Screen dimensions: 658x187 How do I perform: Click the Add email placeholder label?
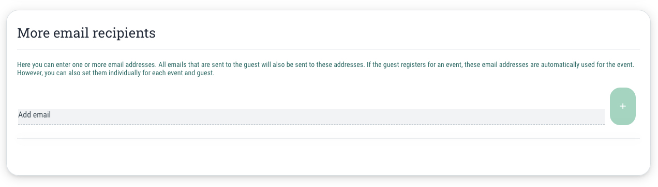35,115
